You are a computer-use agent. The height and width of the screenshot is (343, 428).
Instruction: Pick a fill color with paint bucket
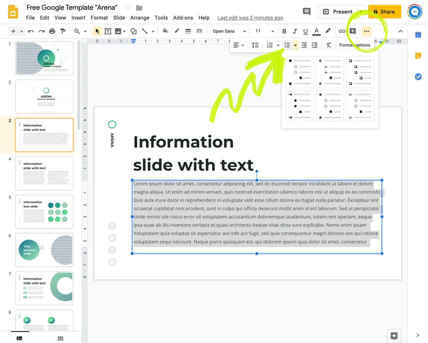pyautogui.click(x=166, y=31)
